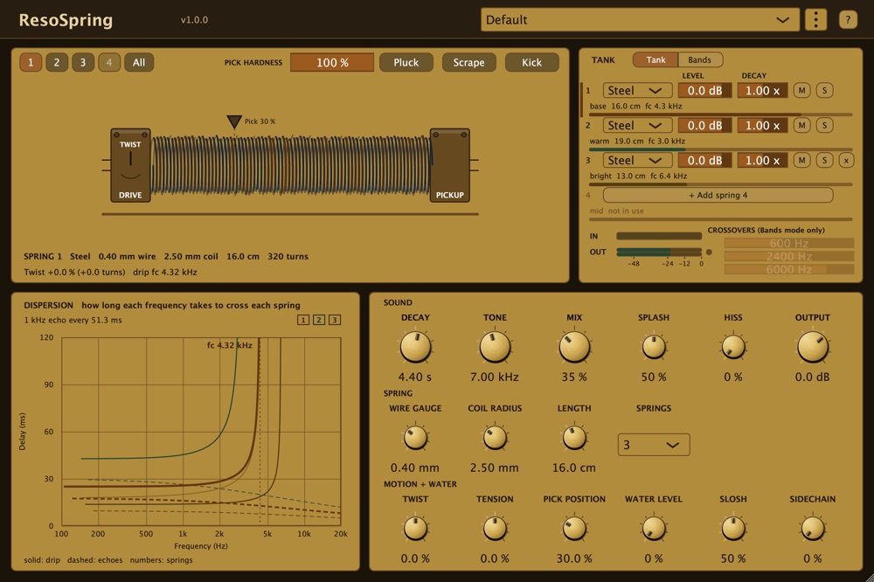Click the OUTPUT knob
Viewport: 874px width, 582px height.
click(813, 347)
